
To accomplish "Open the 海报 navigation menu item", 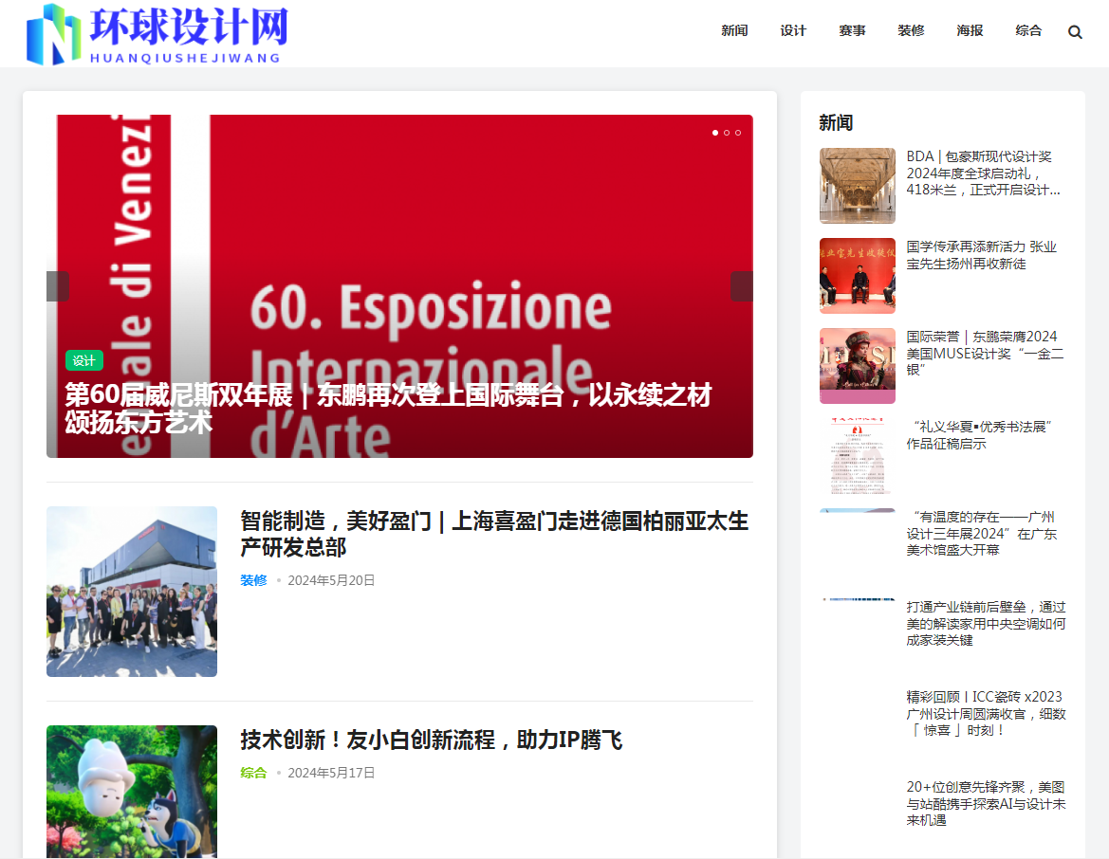I will 970,30.
